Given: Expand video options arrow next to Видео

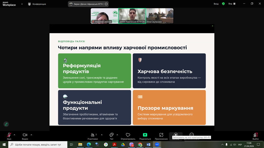Looking at the screenshot, I should [31, 135].
